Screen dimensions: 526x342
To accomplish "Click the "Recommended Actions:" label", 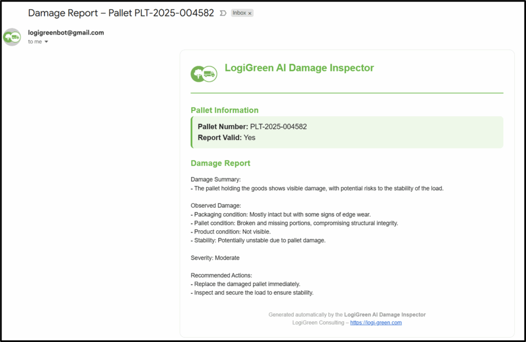I will [221, 275].
